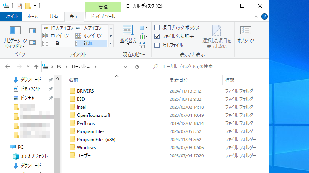Choose 中アイコン layout
The height and width of the screenshot is (173, 309).
point(56,35)
